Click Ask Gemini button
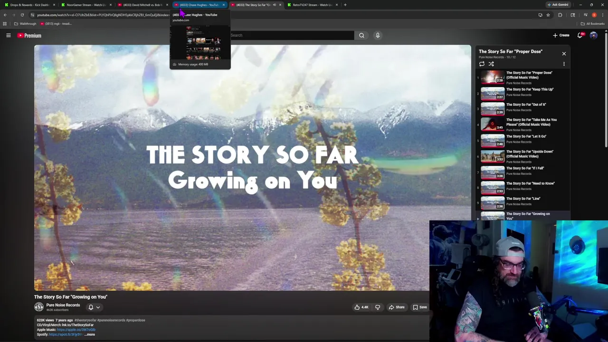Screen dimensions: 608x342 click(x=558, y=5)
